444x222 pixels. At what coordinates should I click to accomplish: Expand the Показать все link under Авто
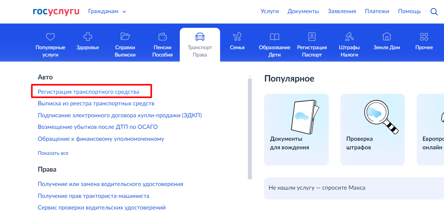[x=53, y=153]
